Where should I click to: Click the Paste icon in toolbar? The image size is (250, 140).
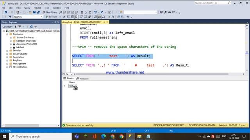click(90, 12)
